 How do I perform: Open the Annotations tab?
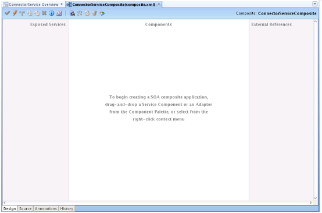46,209
